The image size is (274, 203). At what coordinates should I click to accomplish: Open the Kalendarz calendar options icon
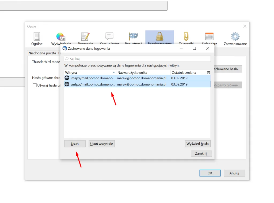click(209, 36)
